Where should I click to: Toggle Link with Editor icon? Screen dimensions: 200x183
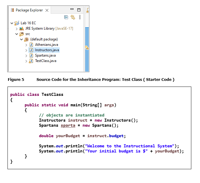pyautogui.click(x=73, y=17)
